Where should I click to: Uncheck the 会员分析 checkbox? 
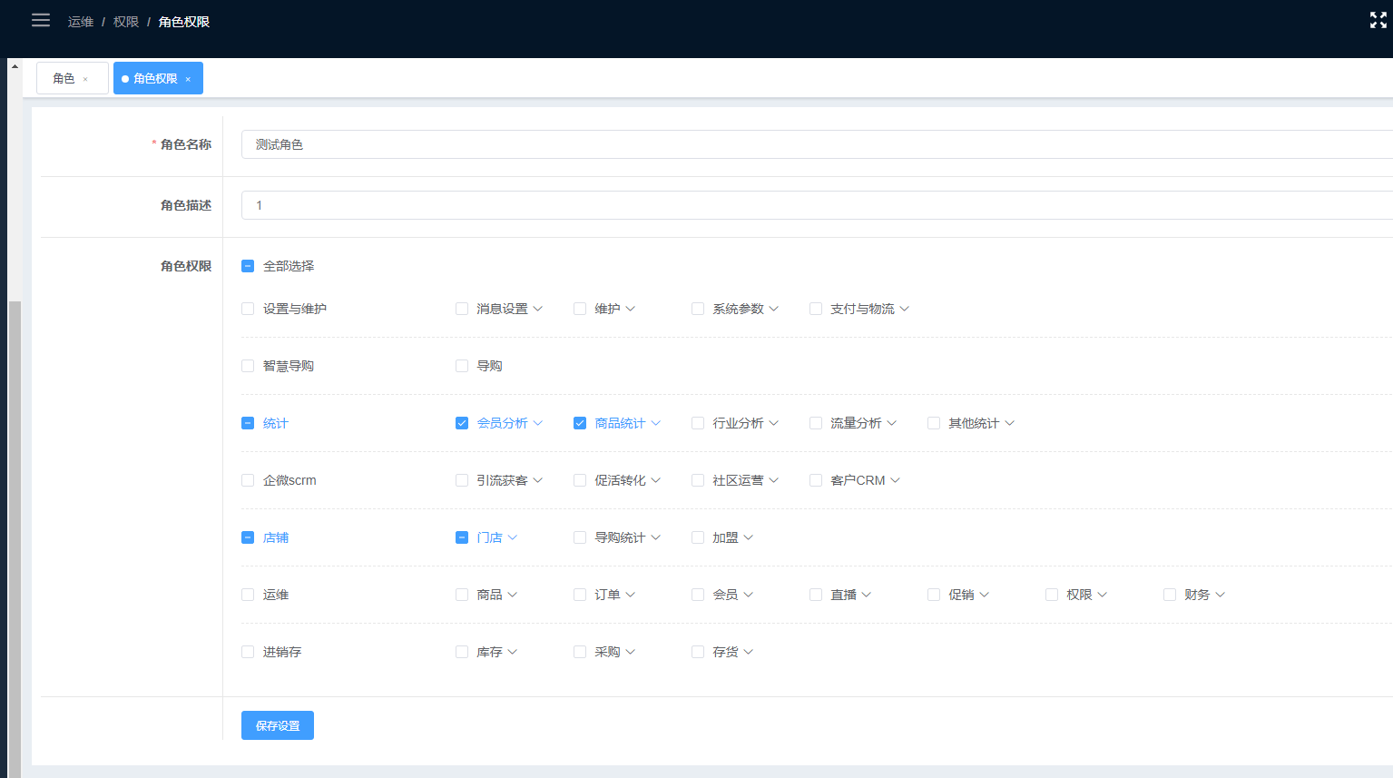click(462, 423)
